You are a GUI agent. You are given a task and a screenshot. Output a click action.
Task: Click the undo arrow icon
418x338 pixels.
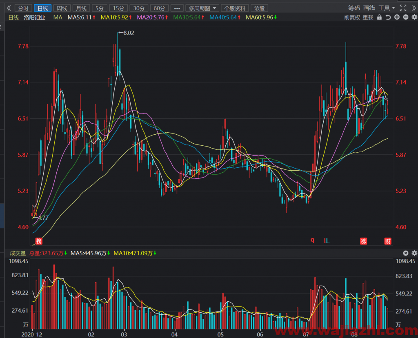[x=388, y=17]
